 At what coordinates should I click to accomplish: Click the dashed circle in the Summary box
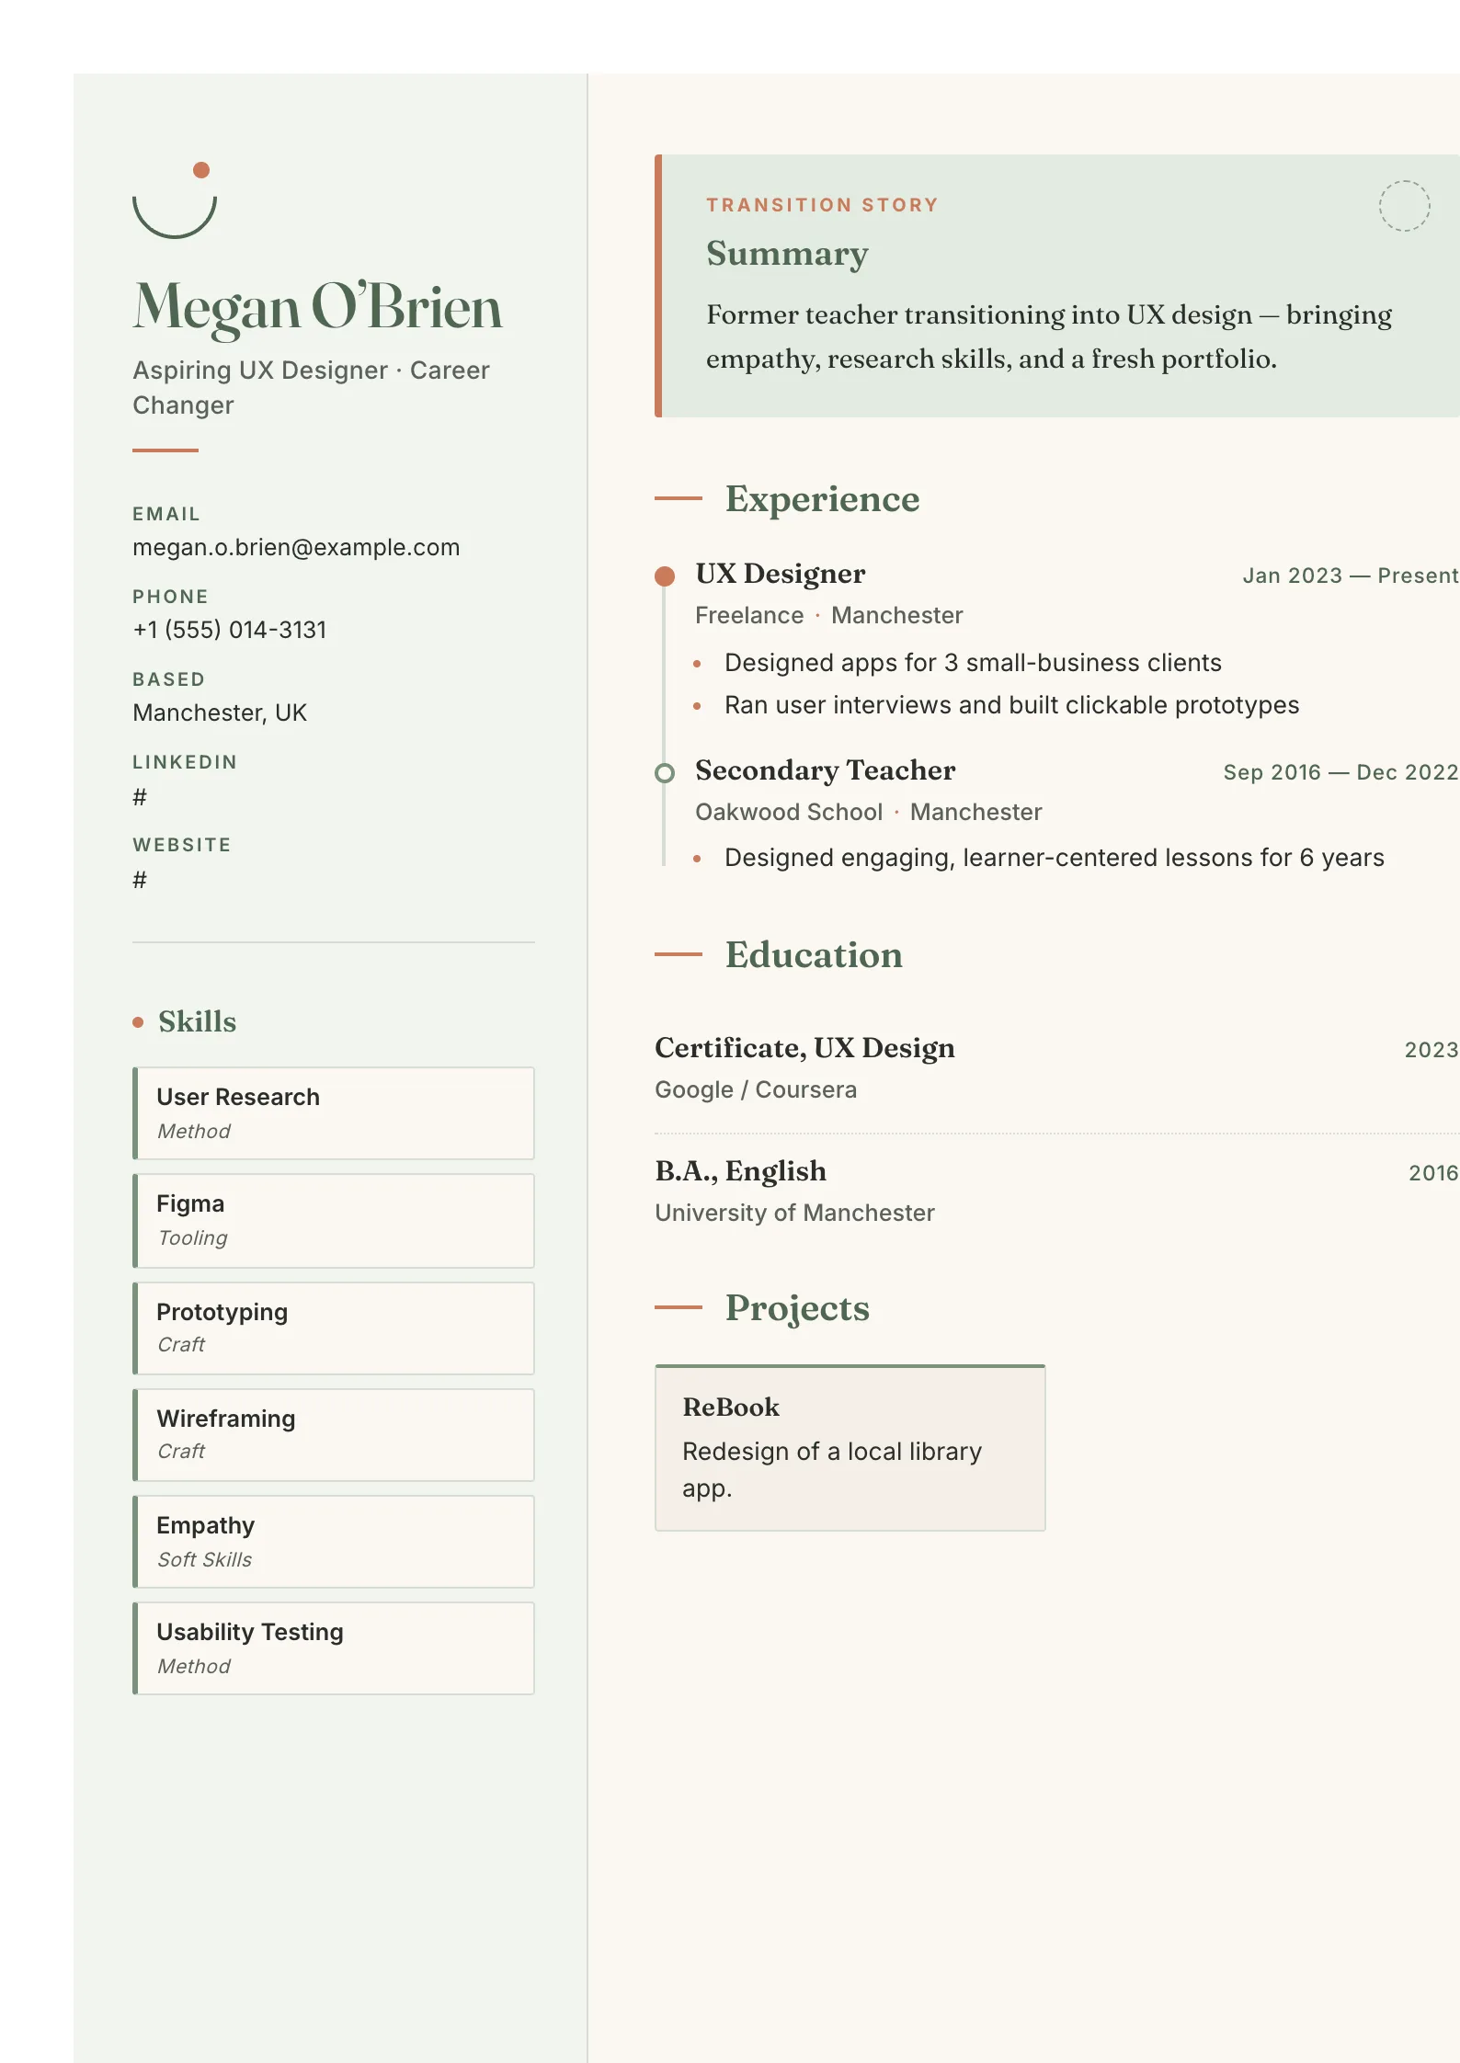tap(1404, 206)
